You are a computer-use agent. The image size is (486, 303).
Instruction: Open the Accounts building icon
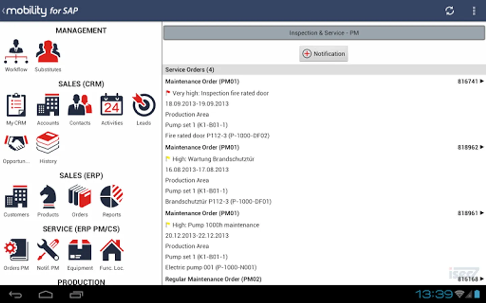(48, 105)
